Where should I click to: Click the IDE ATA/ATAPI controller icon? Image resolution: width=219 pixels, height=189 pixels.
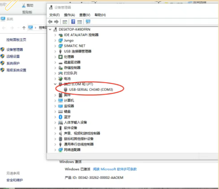click(60, 35)
